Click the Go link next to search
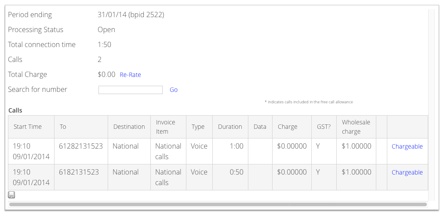The width and height of the screenshot is (444, 215). 174,90
